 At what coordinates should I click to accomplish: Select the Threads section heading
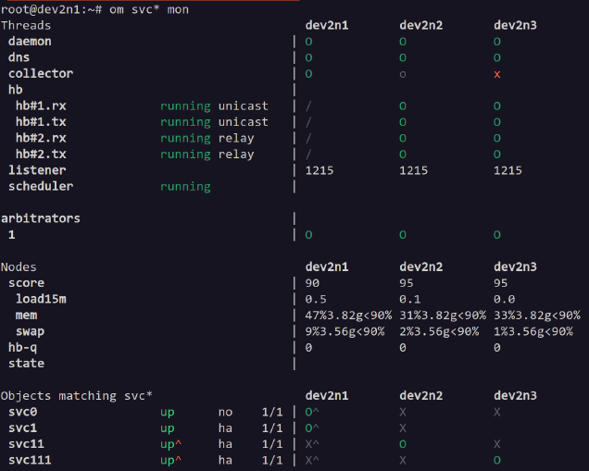pos(26,25)
